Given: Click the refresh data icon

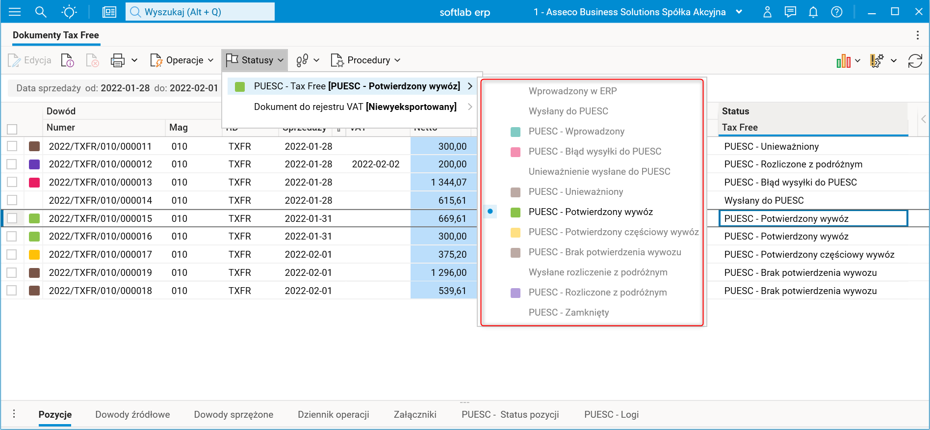Looking at the screenshot, I should [915, 60].
